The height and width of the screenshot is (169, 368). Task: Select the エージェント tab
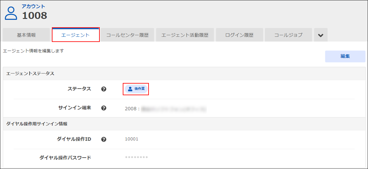[76, 35]
